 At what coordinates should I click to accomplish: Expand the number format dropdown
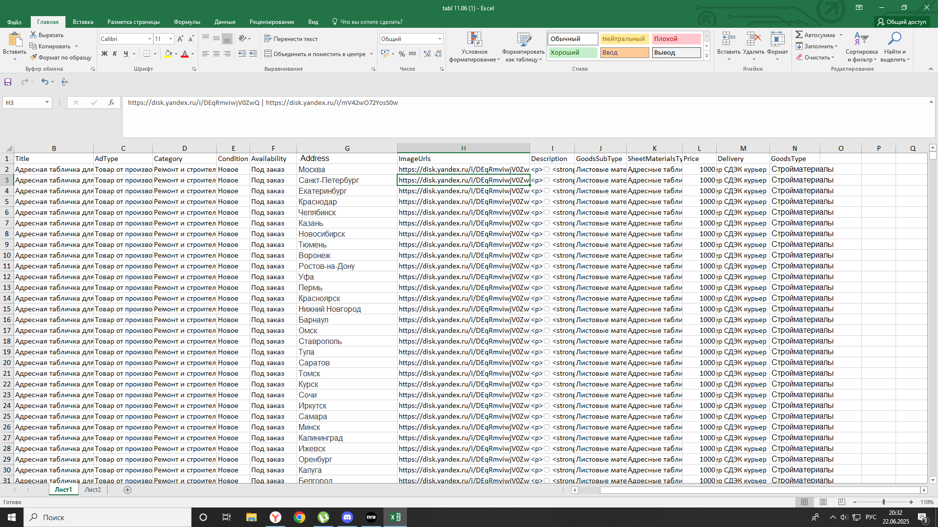point(440,39)
